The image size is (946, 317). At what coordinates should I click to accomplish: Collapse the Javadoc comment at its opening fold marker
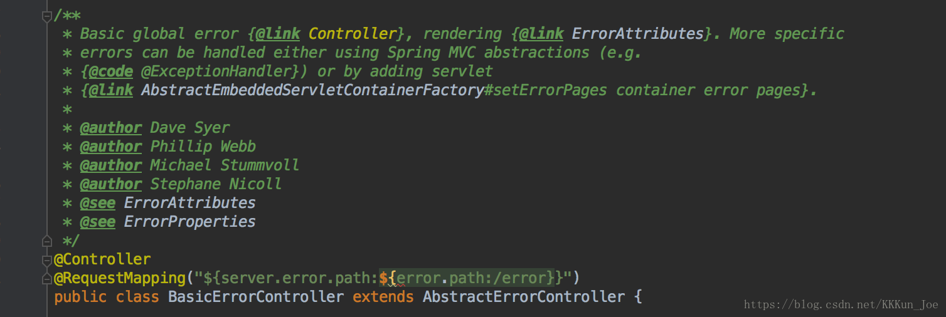pos(46,16)
